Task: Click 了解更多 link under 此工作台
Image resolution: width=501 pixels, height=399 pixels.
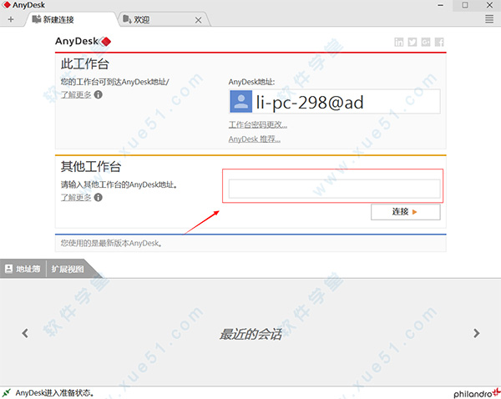Action: point(76,95)
